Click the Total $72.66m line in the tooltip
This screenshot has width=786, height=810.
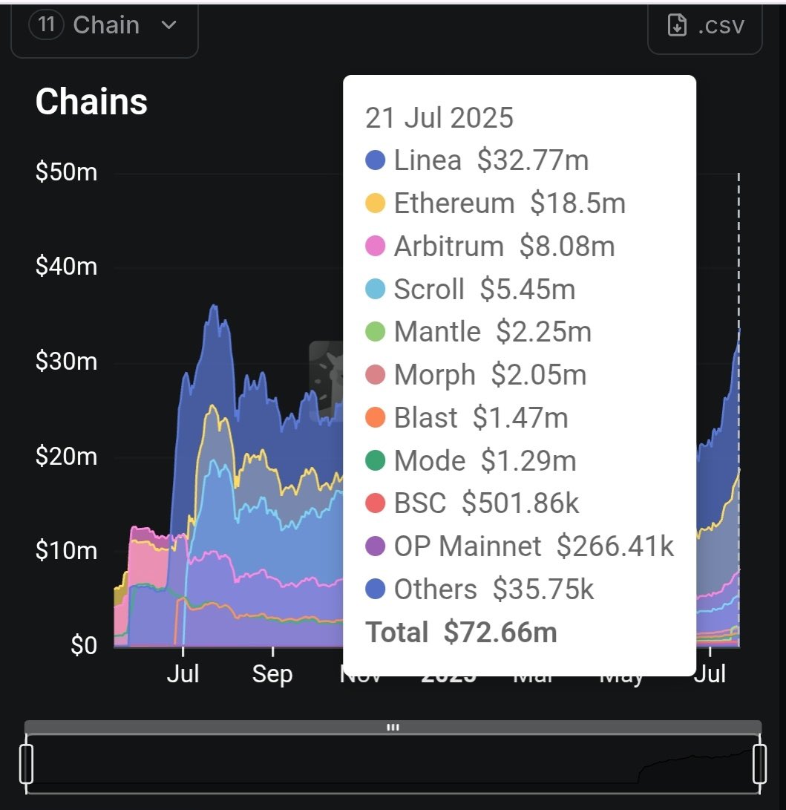[x=461, y=632]
